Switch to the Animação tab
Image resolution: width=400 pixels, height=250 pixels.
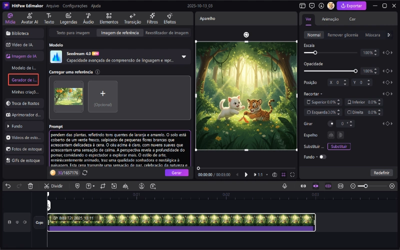point(330,19)
